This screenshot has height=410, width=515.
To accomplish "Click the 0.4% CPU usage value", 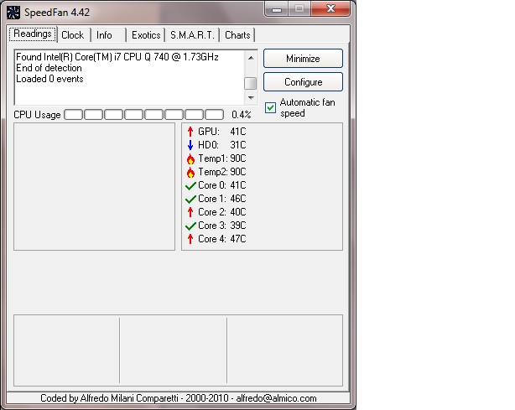I will click(x=241, y=115).
